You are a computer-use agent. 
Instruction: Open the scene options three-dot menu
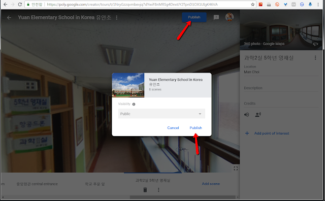315,58
